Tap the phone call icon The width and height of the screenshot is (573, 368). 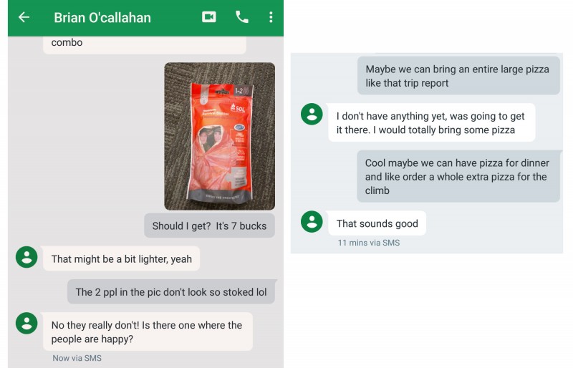[x=242, y=17]
